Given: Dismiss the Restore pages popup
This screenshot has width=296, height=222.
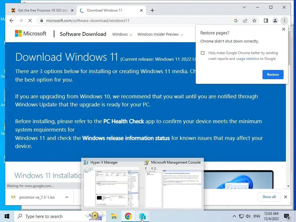Looking at the screenshot, I should [283, 29].
